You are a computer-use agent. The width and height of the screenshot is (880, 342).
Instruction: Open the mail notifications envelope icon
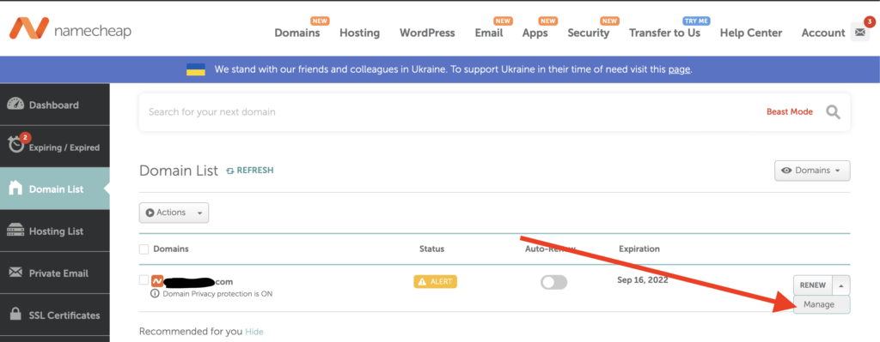click(859, 33)
